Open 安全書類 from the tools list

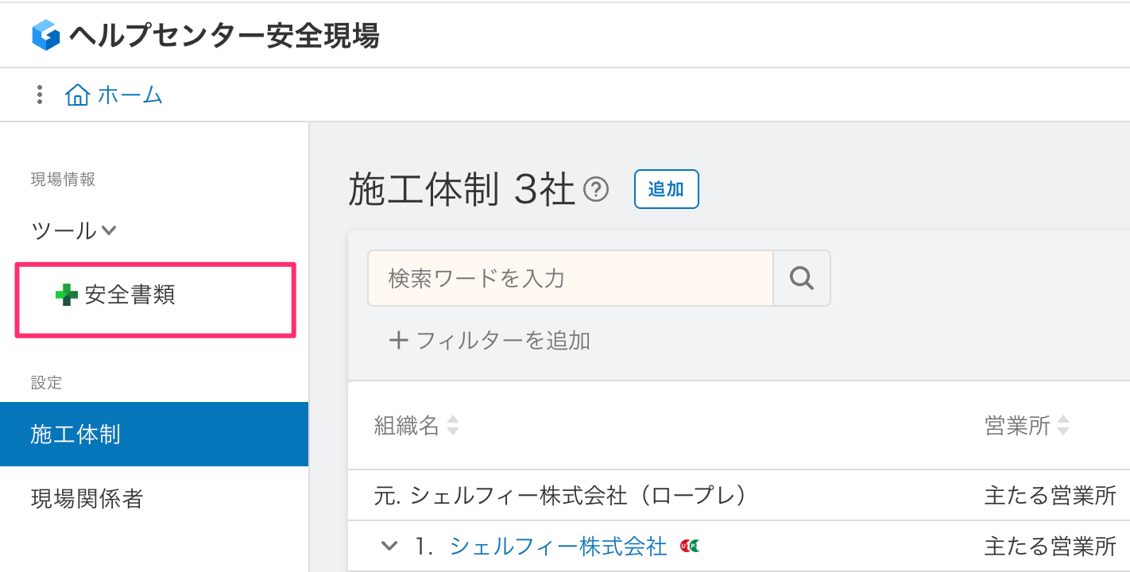coord(130,296)
